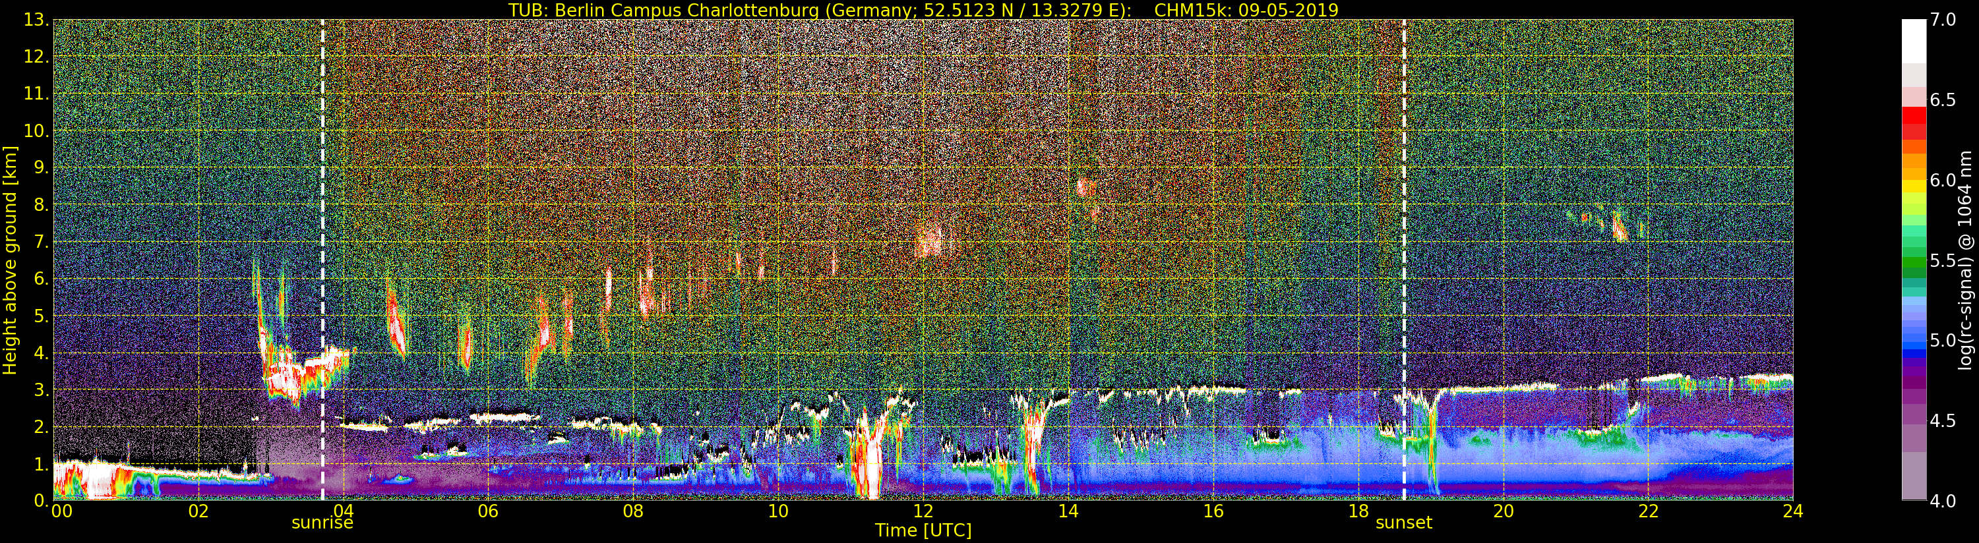Viewport: 1979px width, 543px height.
Task: Click the white dashed sunset marker line
Action: coord(1403,260)
